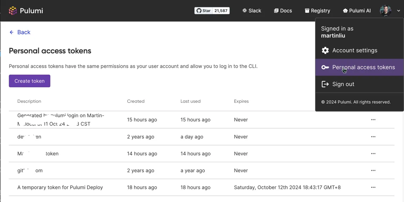Viewport: 404px width, 202px height.
Task: Collapse the user menu chevron
Action: click(398, 11)
